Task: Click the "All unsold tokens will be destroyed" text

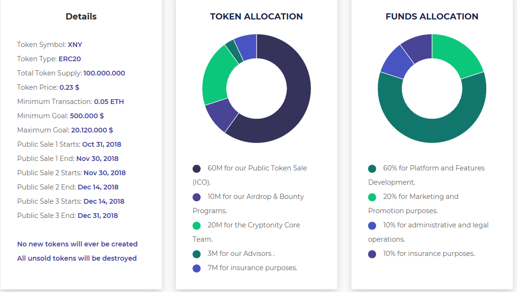Action: tap(77, 258)
